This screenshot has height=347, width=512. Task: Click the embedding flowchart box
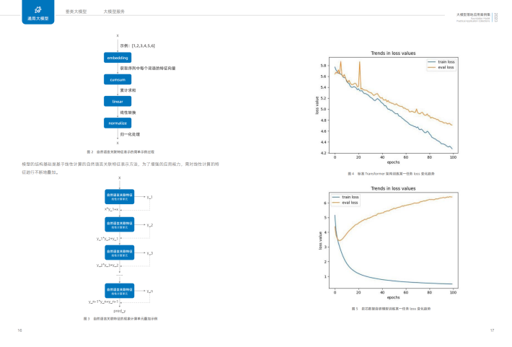(118, 58)
